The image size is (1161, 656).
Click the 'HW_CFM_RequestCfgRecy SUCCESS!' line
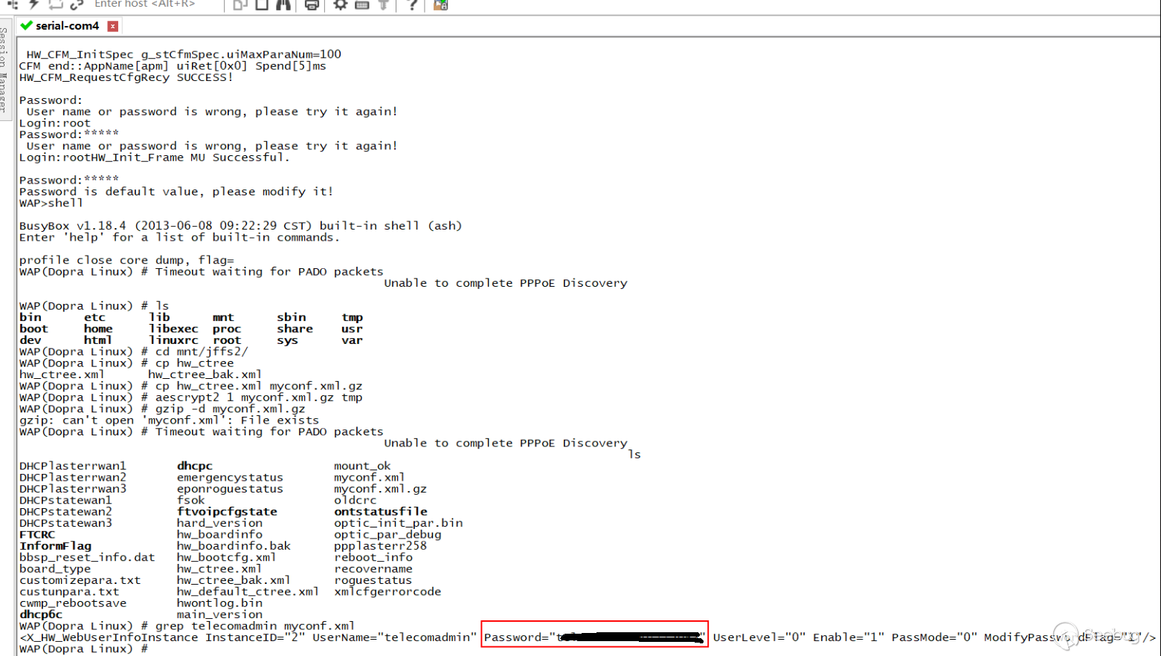click(x=126, y=77)
